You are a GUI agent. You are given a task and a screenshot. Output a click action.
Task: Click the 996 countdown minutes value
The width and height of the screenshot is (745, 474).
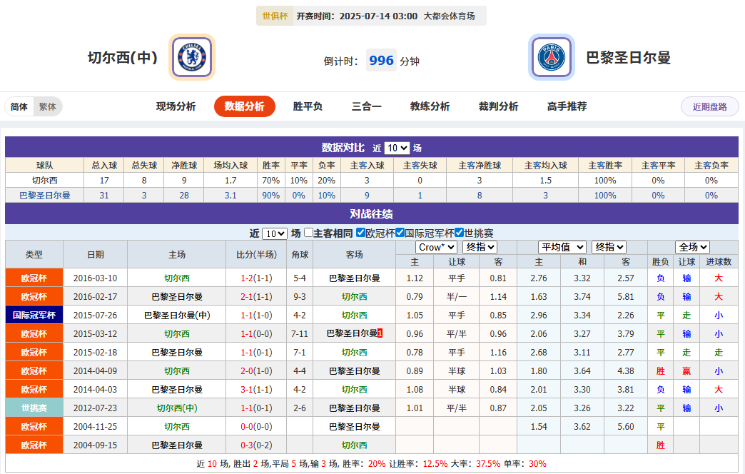click(x=381, y=61)
